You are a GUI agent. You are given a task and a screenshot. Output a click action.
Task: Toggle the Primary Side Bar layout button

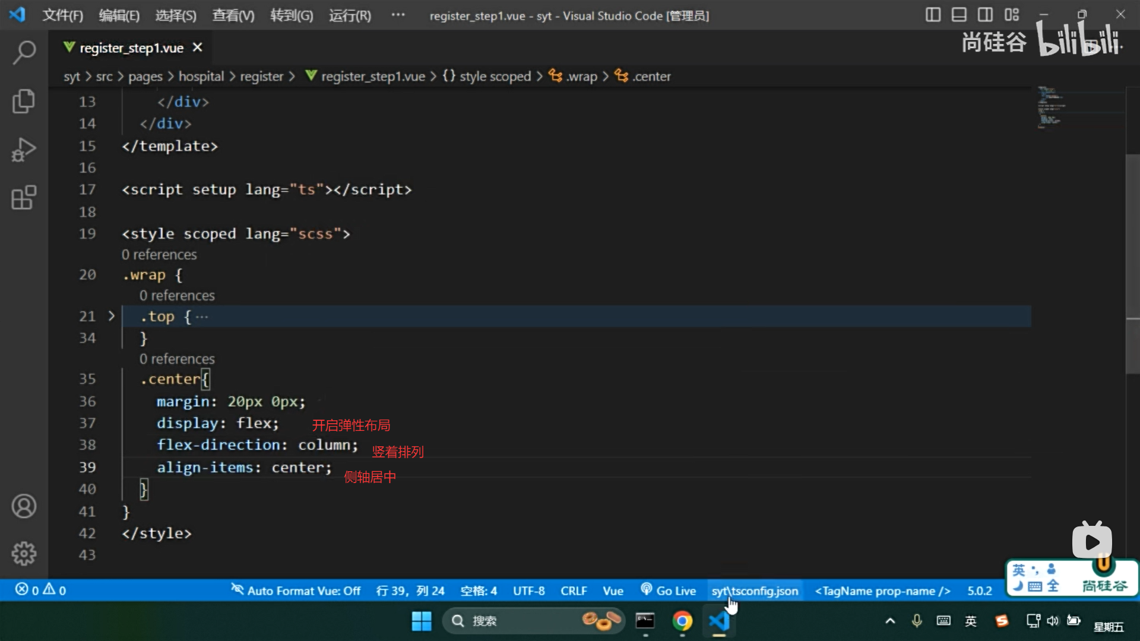tap(933, 15)
